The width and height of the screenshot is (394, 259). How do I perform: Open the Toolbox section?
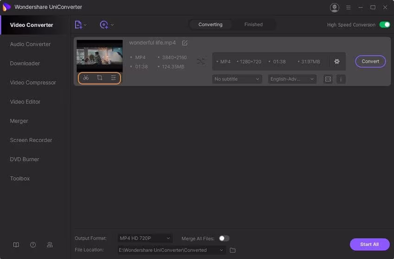point(19,178)
